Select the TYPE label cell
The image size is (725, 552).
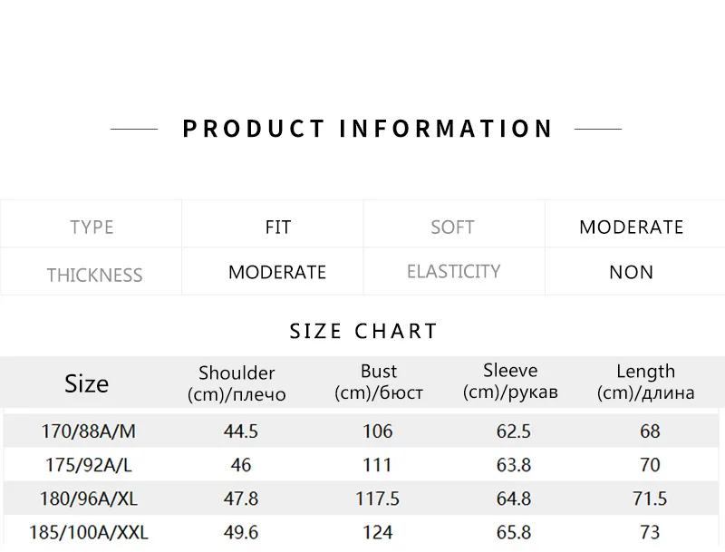[92, 224]
